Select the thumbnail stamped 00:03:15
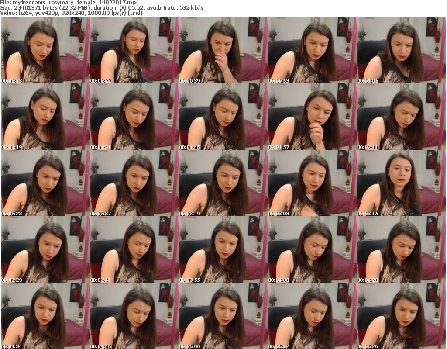The height and width of the screenshot is (349, 447). pyautogui.click(x=401, y=183)
